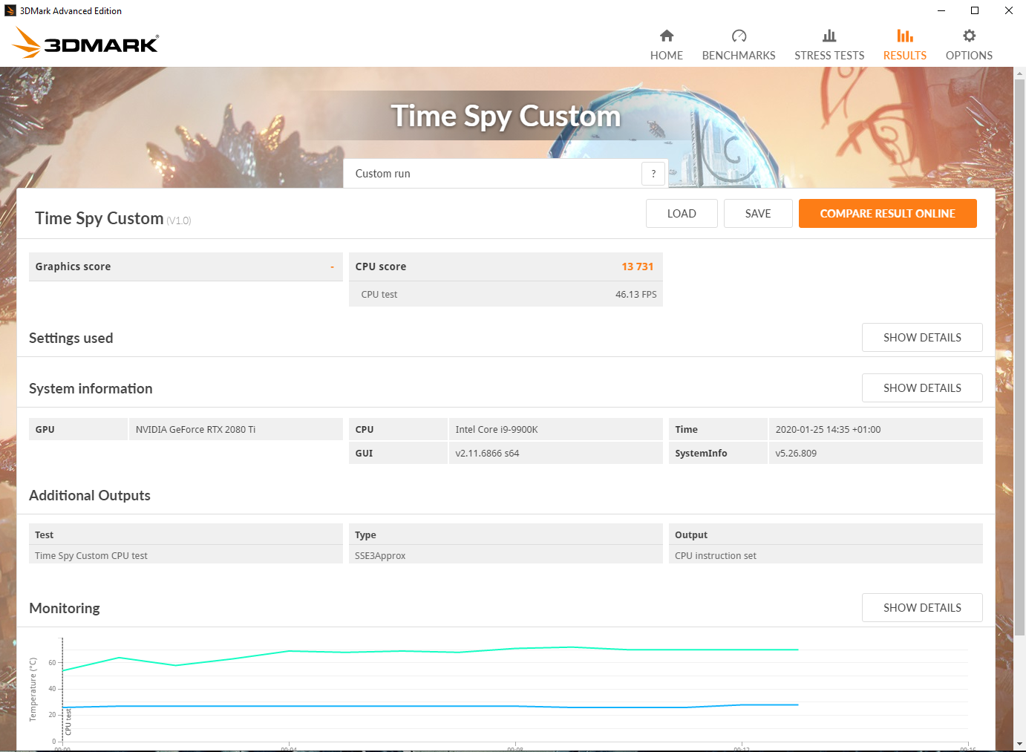Maximize the 3DMark window
This screenshot has height=752, width=1026.
pyautogui.click(x=975, y=10)
